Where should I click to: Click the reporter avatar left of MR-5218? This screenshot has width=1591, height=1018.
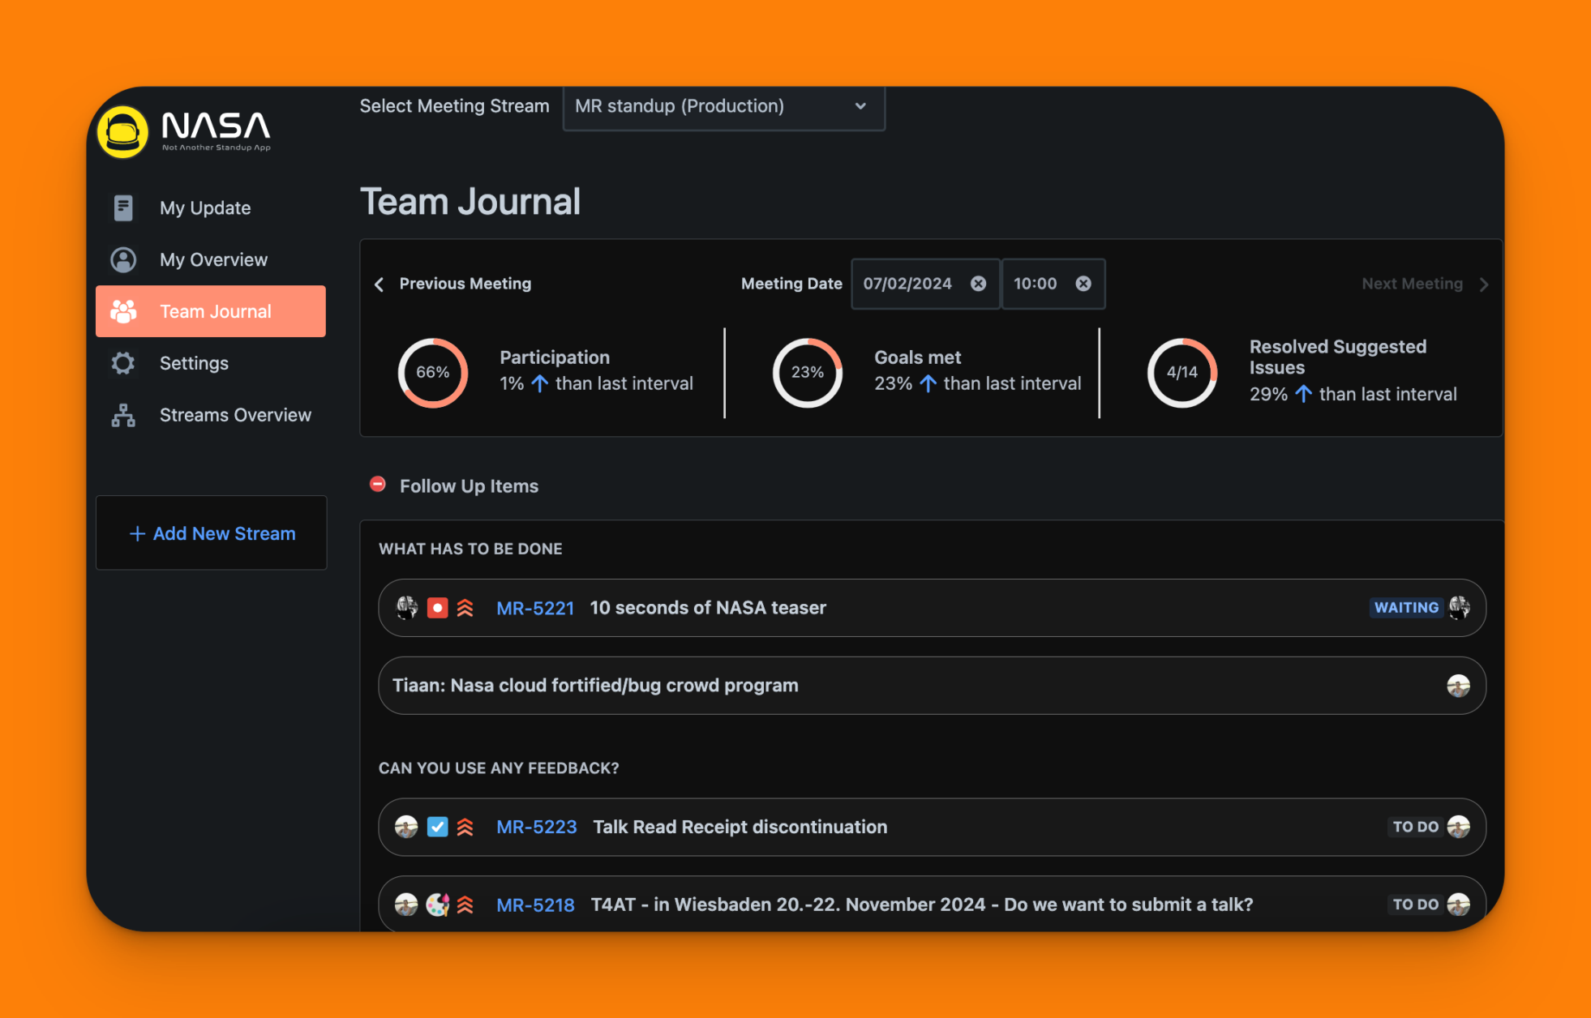coord(406,905)
